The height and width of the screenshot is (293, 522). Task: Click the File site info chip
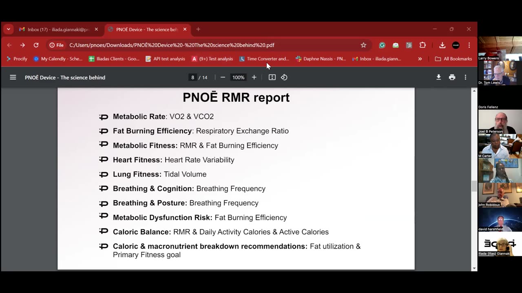56,45
